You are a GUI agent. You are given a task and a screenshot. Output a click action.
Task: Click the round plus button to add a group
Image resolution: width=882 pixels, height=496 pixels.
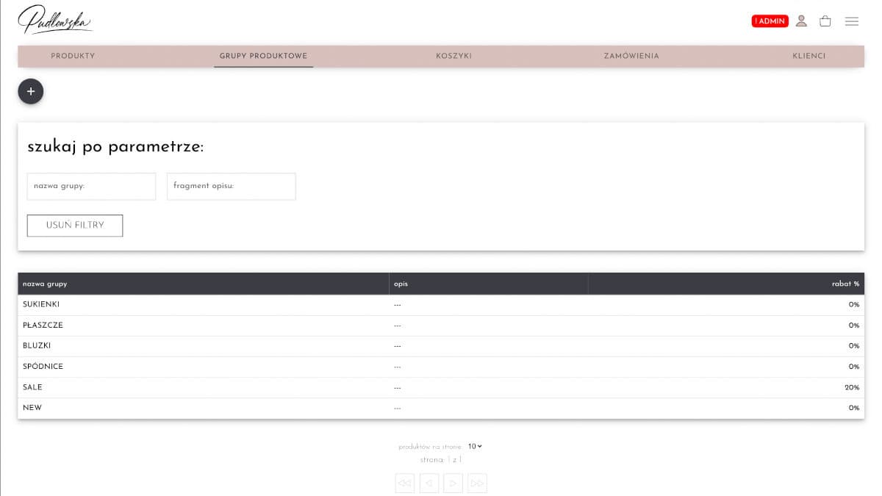point(30,91)
